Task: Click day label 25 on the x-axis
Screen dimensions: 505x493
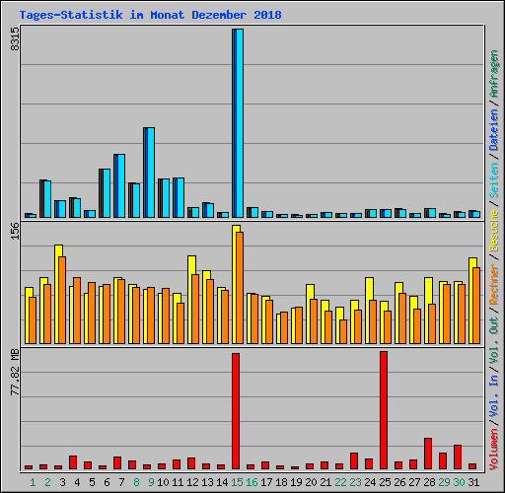Action: [x=385, y=482]
